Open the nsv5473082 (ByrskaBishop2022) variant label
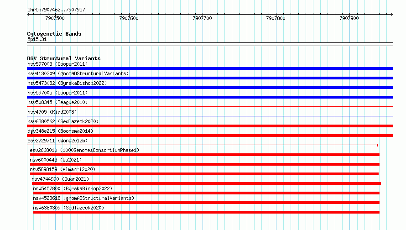 (x=67, y=83)
